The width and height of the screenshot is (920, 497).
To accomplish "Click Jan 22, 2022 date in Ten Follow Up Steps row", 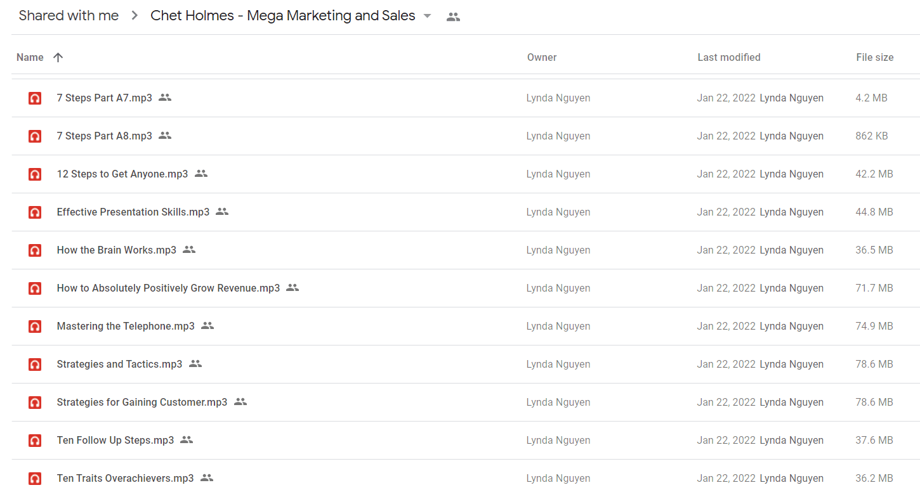I will 726,441.
